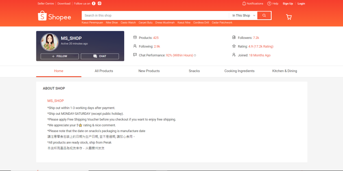Expand the In This Shop dropdown
Screen dimensions: 343x171
click(x=244, y=15)
